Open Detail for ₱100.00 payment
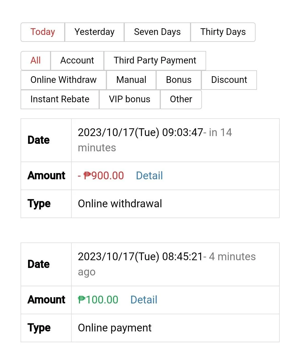 [x=144, y=300]
